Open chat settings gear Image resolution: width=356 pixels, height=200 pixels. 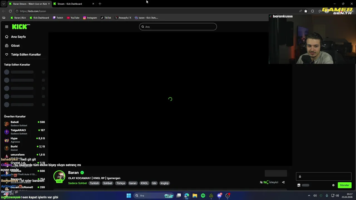(333, 185)
